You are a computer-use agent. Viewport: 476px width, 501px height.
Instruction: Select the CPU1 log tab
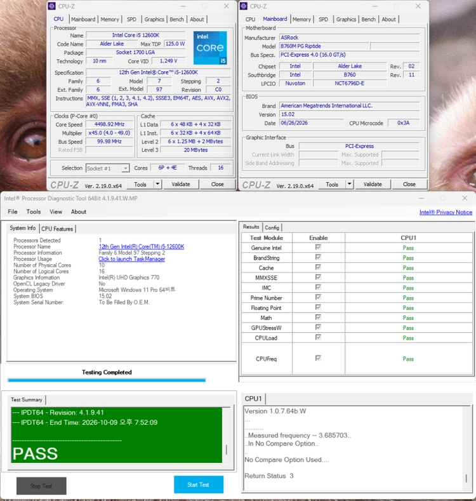tap(253, 399)
